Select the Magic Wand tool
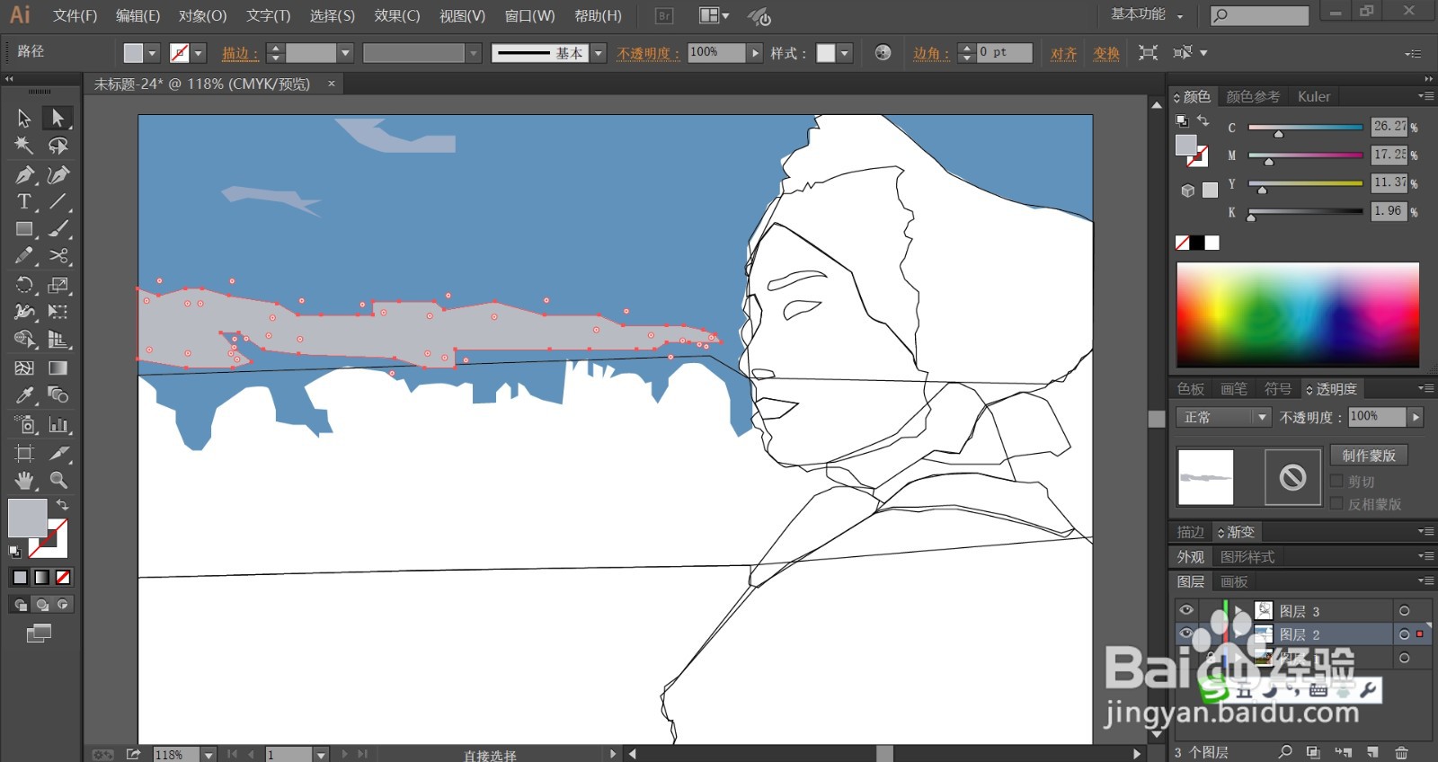Image resolution: width=1438 pixels, height=762 pixels. click(x=24, y=146)
